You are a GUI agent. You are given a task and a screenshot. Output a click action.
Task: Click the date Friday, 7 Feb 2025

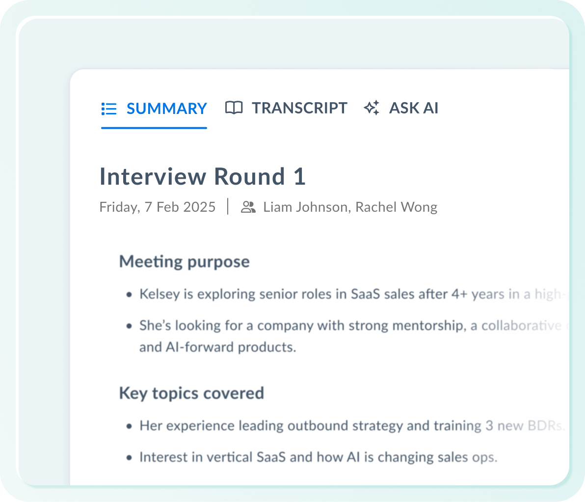157,207
